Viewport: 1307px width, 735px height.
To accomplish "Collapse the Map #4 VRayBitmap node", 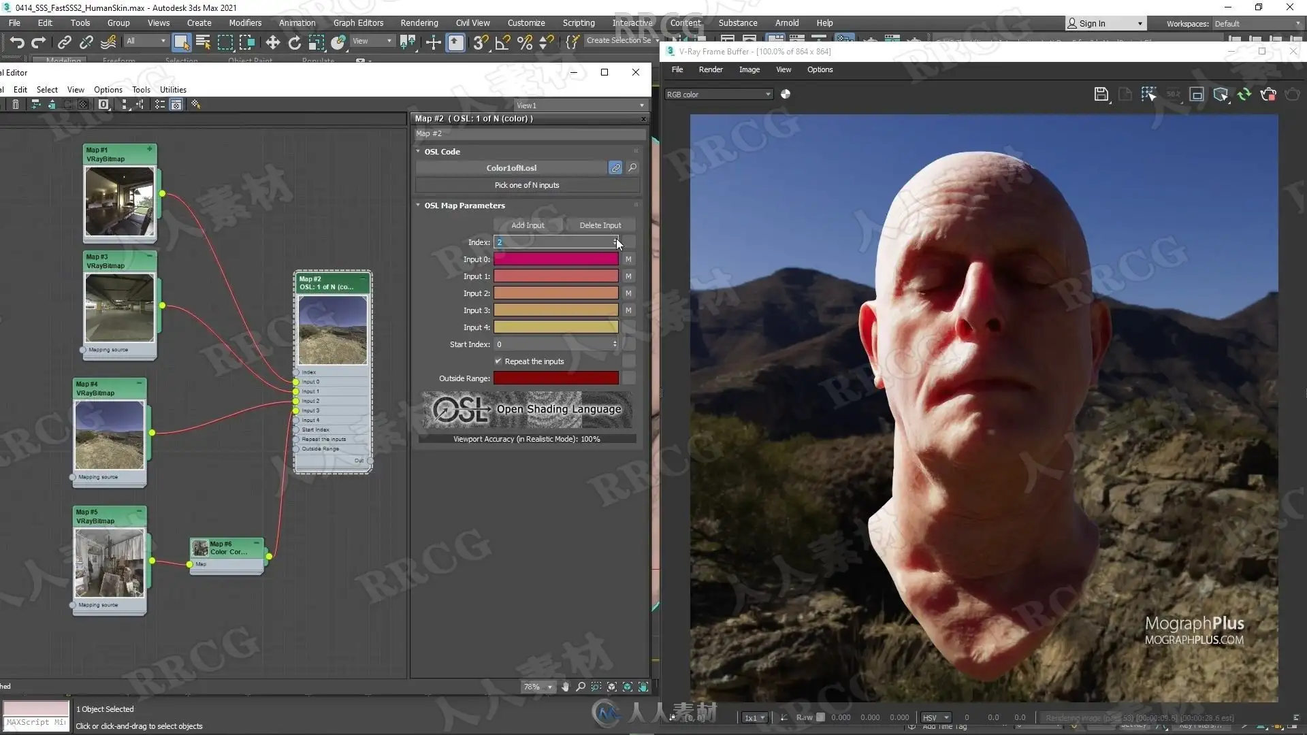I will coord(140,384).
